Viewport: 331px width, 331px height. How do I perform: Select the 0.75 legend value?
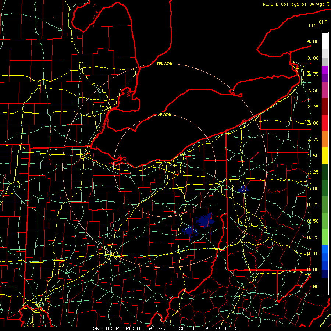coord(313,205)
